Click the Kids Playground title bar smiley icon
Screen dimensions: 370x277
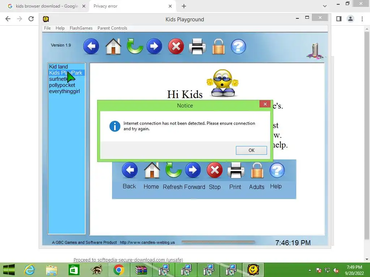tap(46, 19)
